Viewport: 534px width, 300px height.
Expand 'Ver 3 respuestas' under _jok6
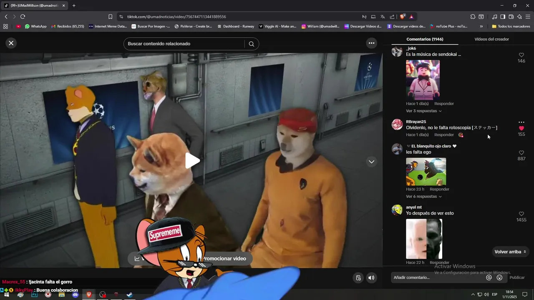pyautogui.click(x=423, y=111)
